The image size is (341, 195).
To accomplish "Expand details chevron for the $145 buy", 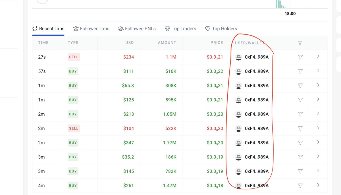I will (318, 171).
